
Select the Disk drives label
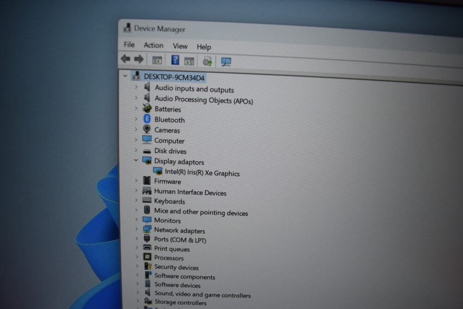coord(170,151)
